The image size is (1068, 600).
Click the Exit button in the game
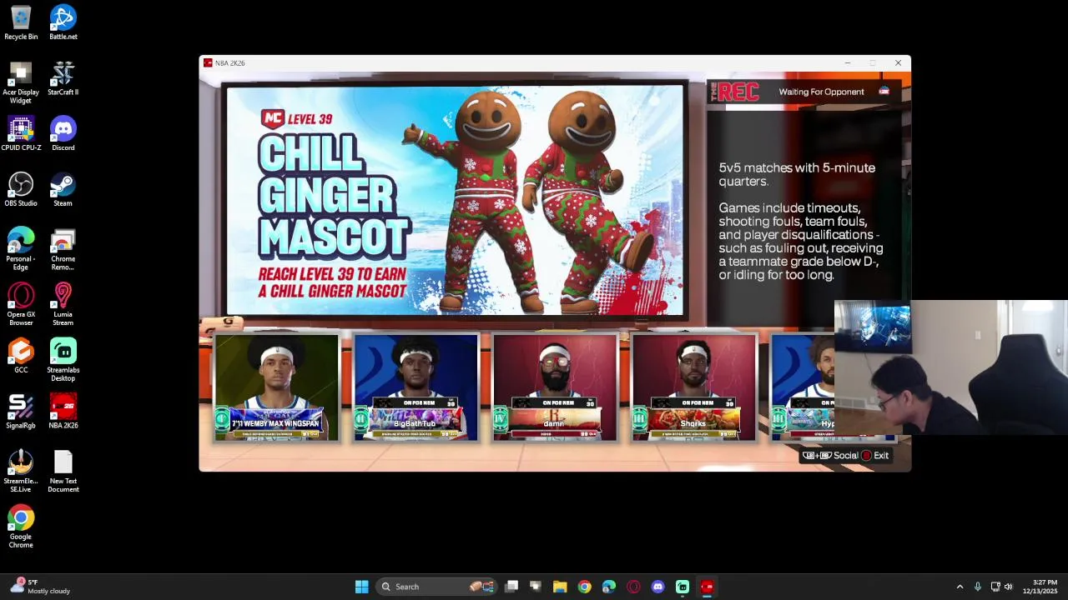pos(874,456)
